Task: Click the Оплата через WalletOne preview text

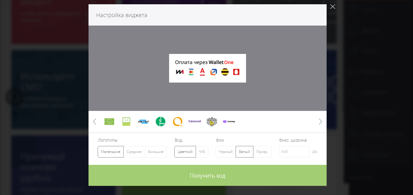Action: [x=204, y=62]
